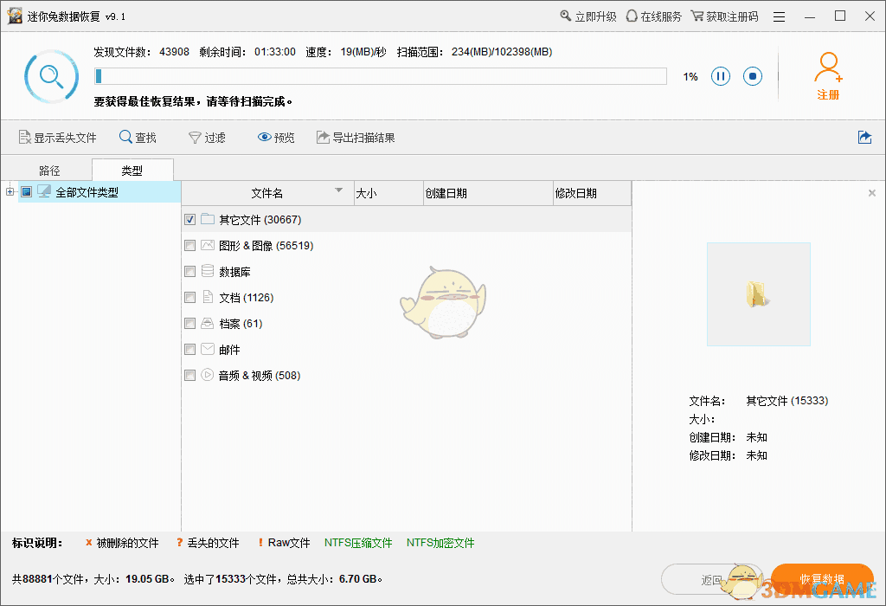Image resolution: width=886 pixels, height=606 pixels.
Task: Expand the 全部文件类型 tree node
Action: [x=10, y=191]
